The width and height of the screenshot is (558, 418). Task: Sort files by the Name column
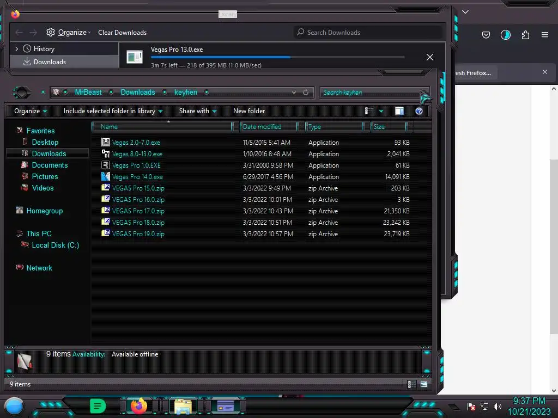pos(162,126)
